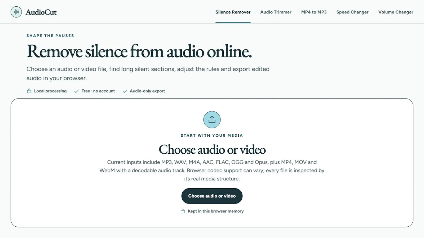Click the Choose audio or video button
Screen dimensions: 424x238
point(212,196)
